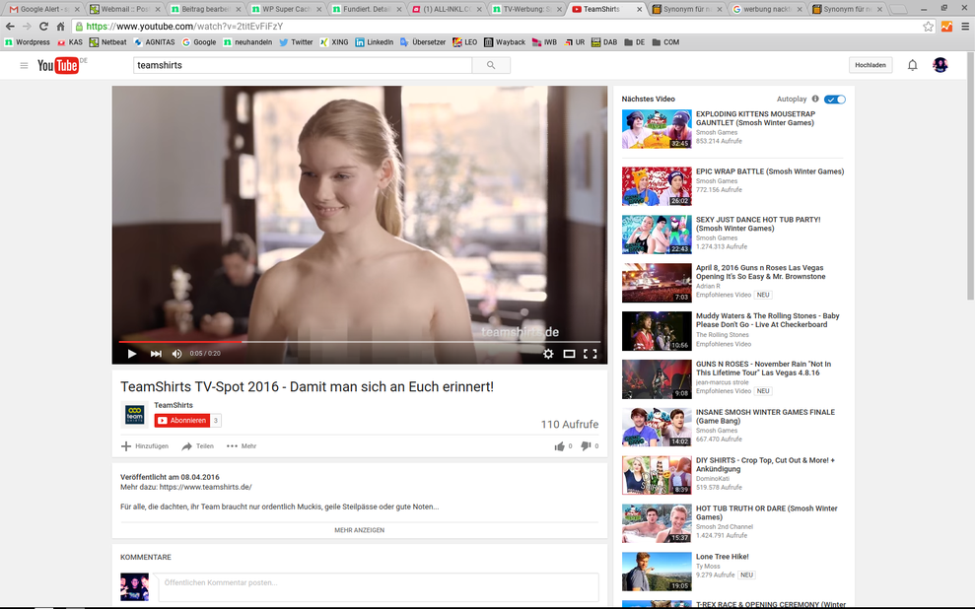975x609 pixels.
Task: Open SEXY JUST DANCE HOT TUB title
Action: pyautogui.click(x=758, y=224)
